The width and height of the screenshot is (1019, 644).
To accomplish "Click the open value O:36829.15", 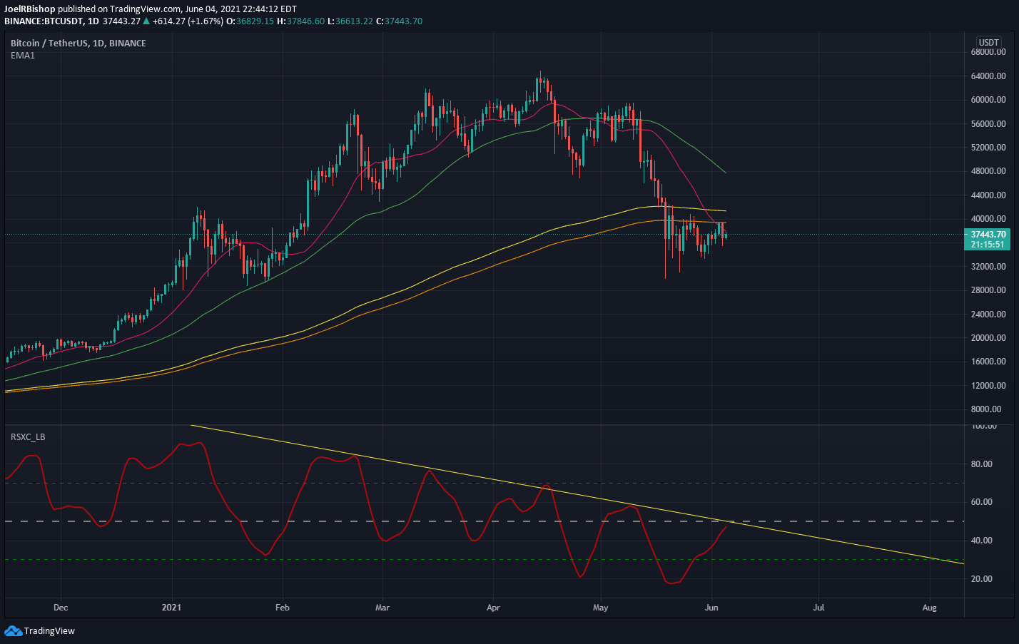I will (x=250, y=21).
